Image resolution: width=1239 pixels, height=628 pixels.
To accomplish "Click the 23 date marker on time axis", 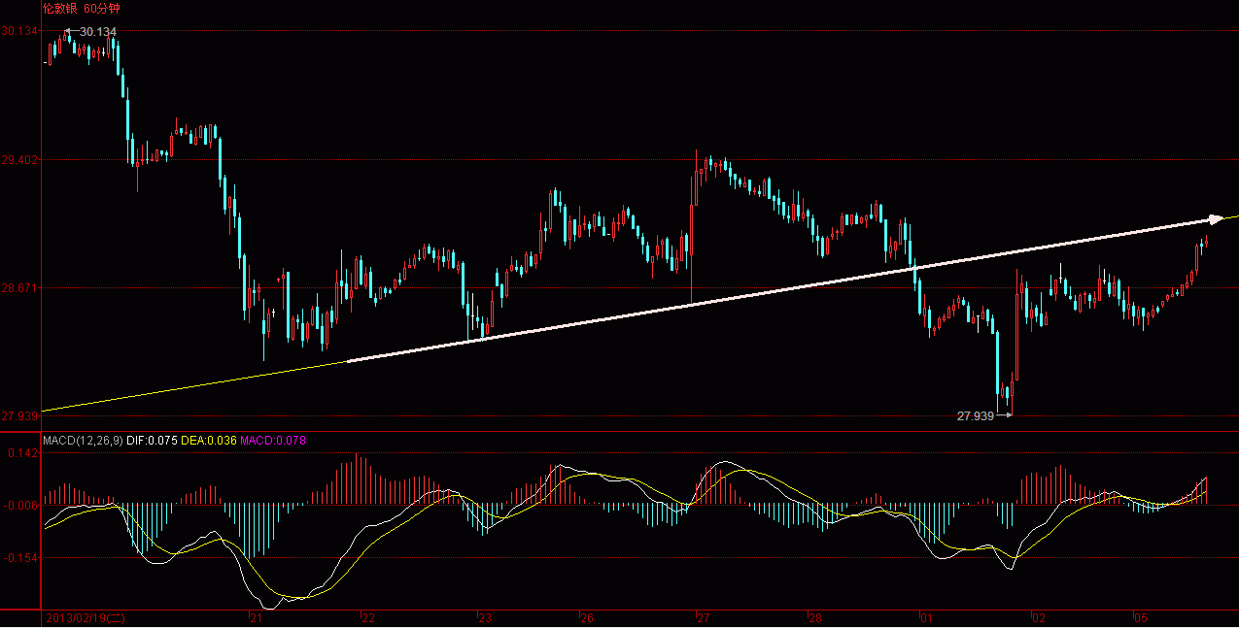I will tap(485, 618).
